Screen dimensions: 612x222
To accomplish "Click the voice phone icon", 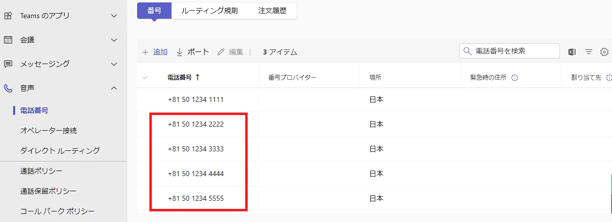I will (8, 88).
